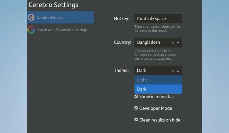The height and width of the screenshot is (133, 229).
Task: Enable or disable Show in menu bar checkbox
Action: click(x=136, y=96)
